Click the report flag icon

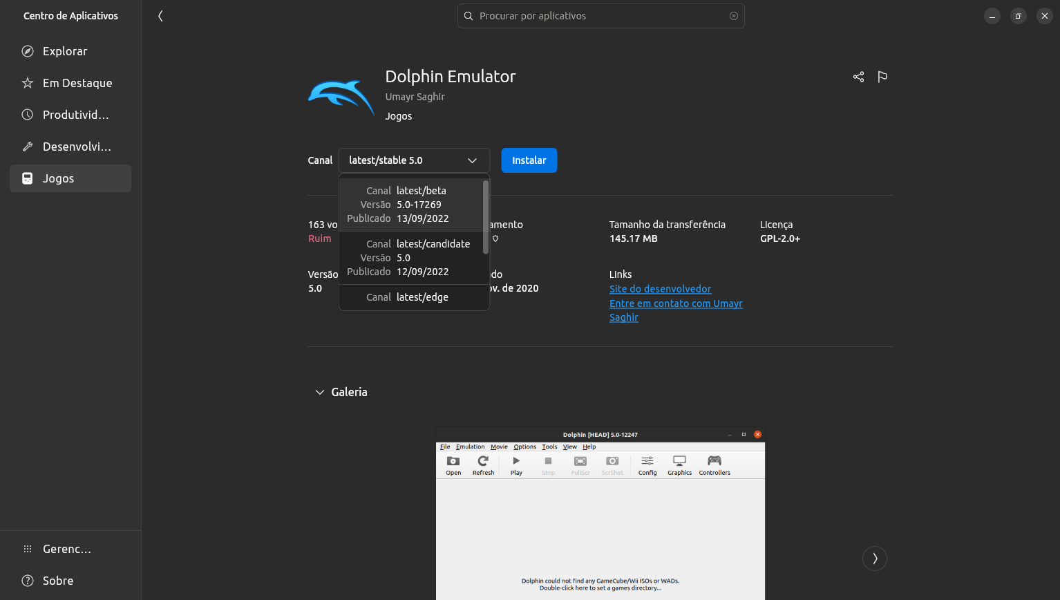coord(882,77)
